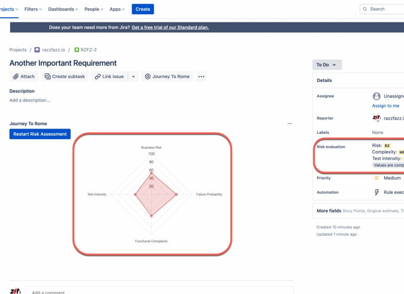This screenshot has height=294, width=404.
Task: Click the Standard plan free trial link
Action: coord(170,27)
